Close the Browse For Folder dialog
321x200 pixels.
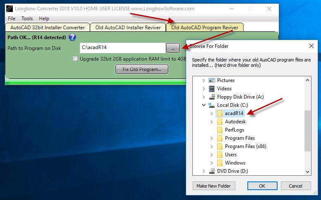[311, 46]
